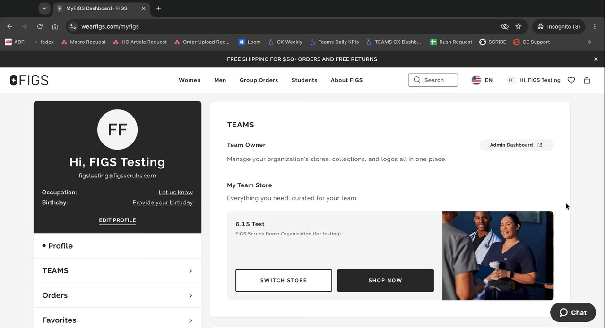Dismiss the free shipping banner
This screenshot has height=328, width=605.
click(x=596, y=59)
